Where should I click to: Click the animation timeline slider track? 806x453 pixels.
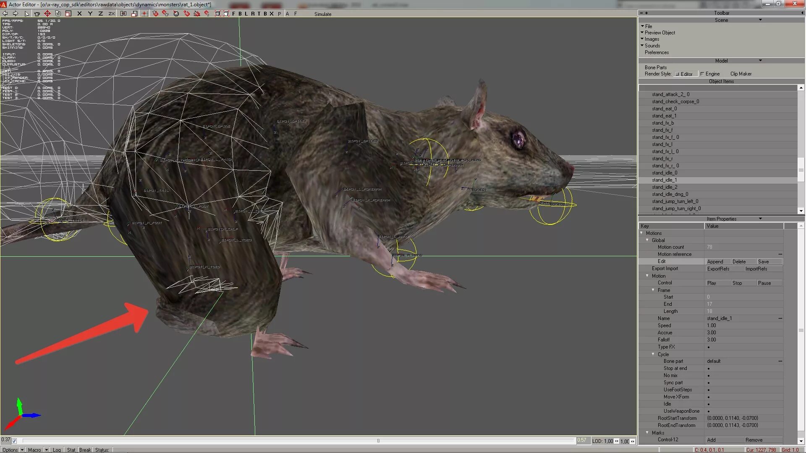[252, 440]
